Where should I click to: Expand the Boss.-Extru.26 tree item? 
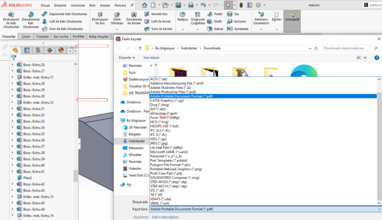click(x=12, y=65)
